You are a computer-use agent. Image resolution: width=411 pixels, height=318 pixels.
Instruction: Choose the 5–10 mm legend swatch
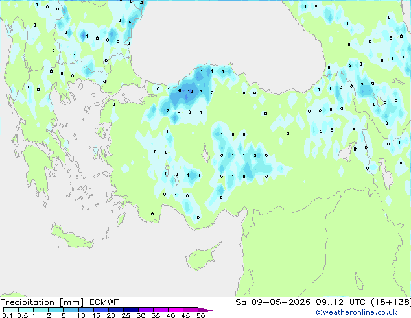coord(71,310)
